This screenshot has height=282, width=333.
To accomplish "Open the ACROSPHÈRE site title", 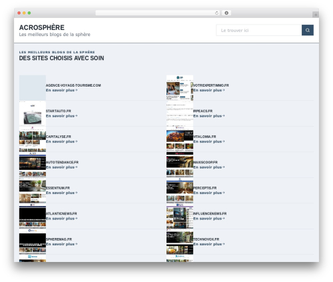I will tap(42, 27).
